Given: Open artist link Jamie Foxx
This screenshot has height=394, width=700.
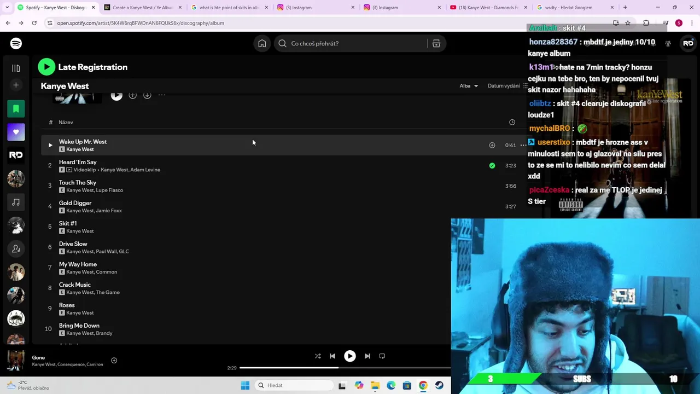Looking at the screenshot, I should click(109, 211).
